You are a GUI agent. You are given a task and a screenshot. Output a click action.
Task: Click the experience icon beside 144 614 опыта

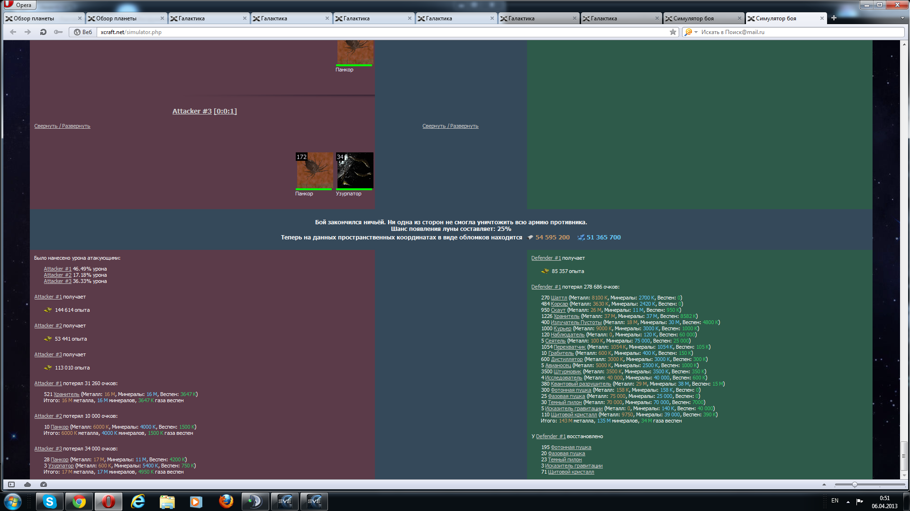48,310
